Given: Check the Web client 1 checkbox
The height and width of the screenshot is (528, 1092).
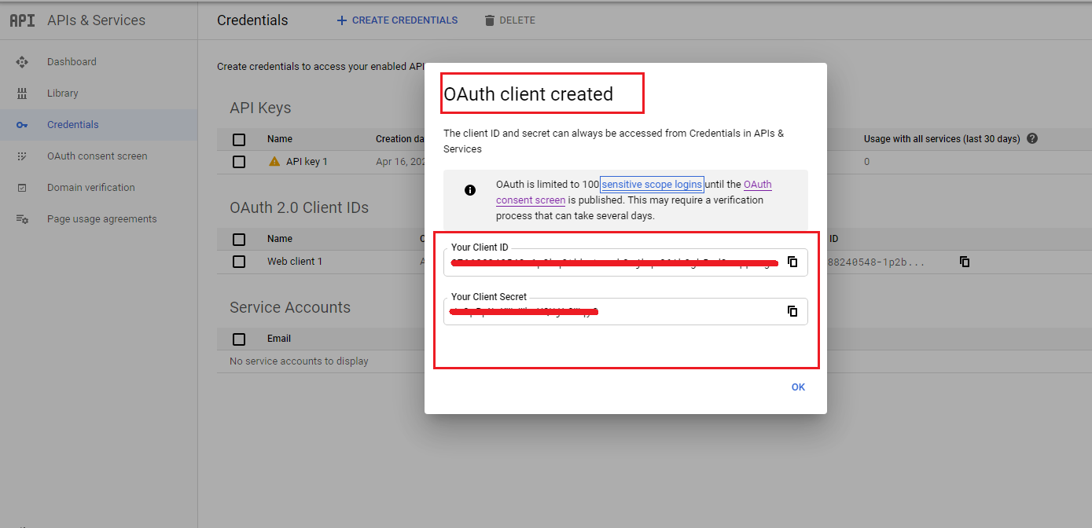Looking at the screenshot, I should pos(240,262).
